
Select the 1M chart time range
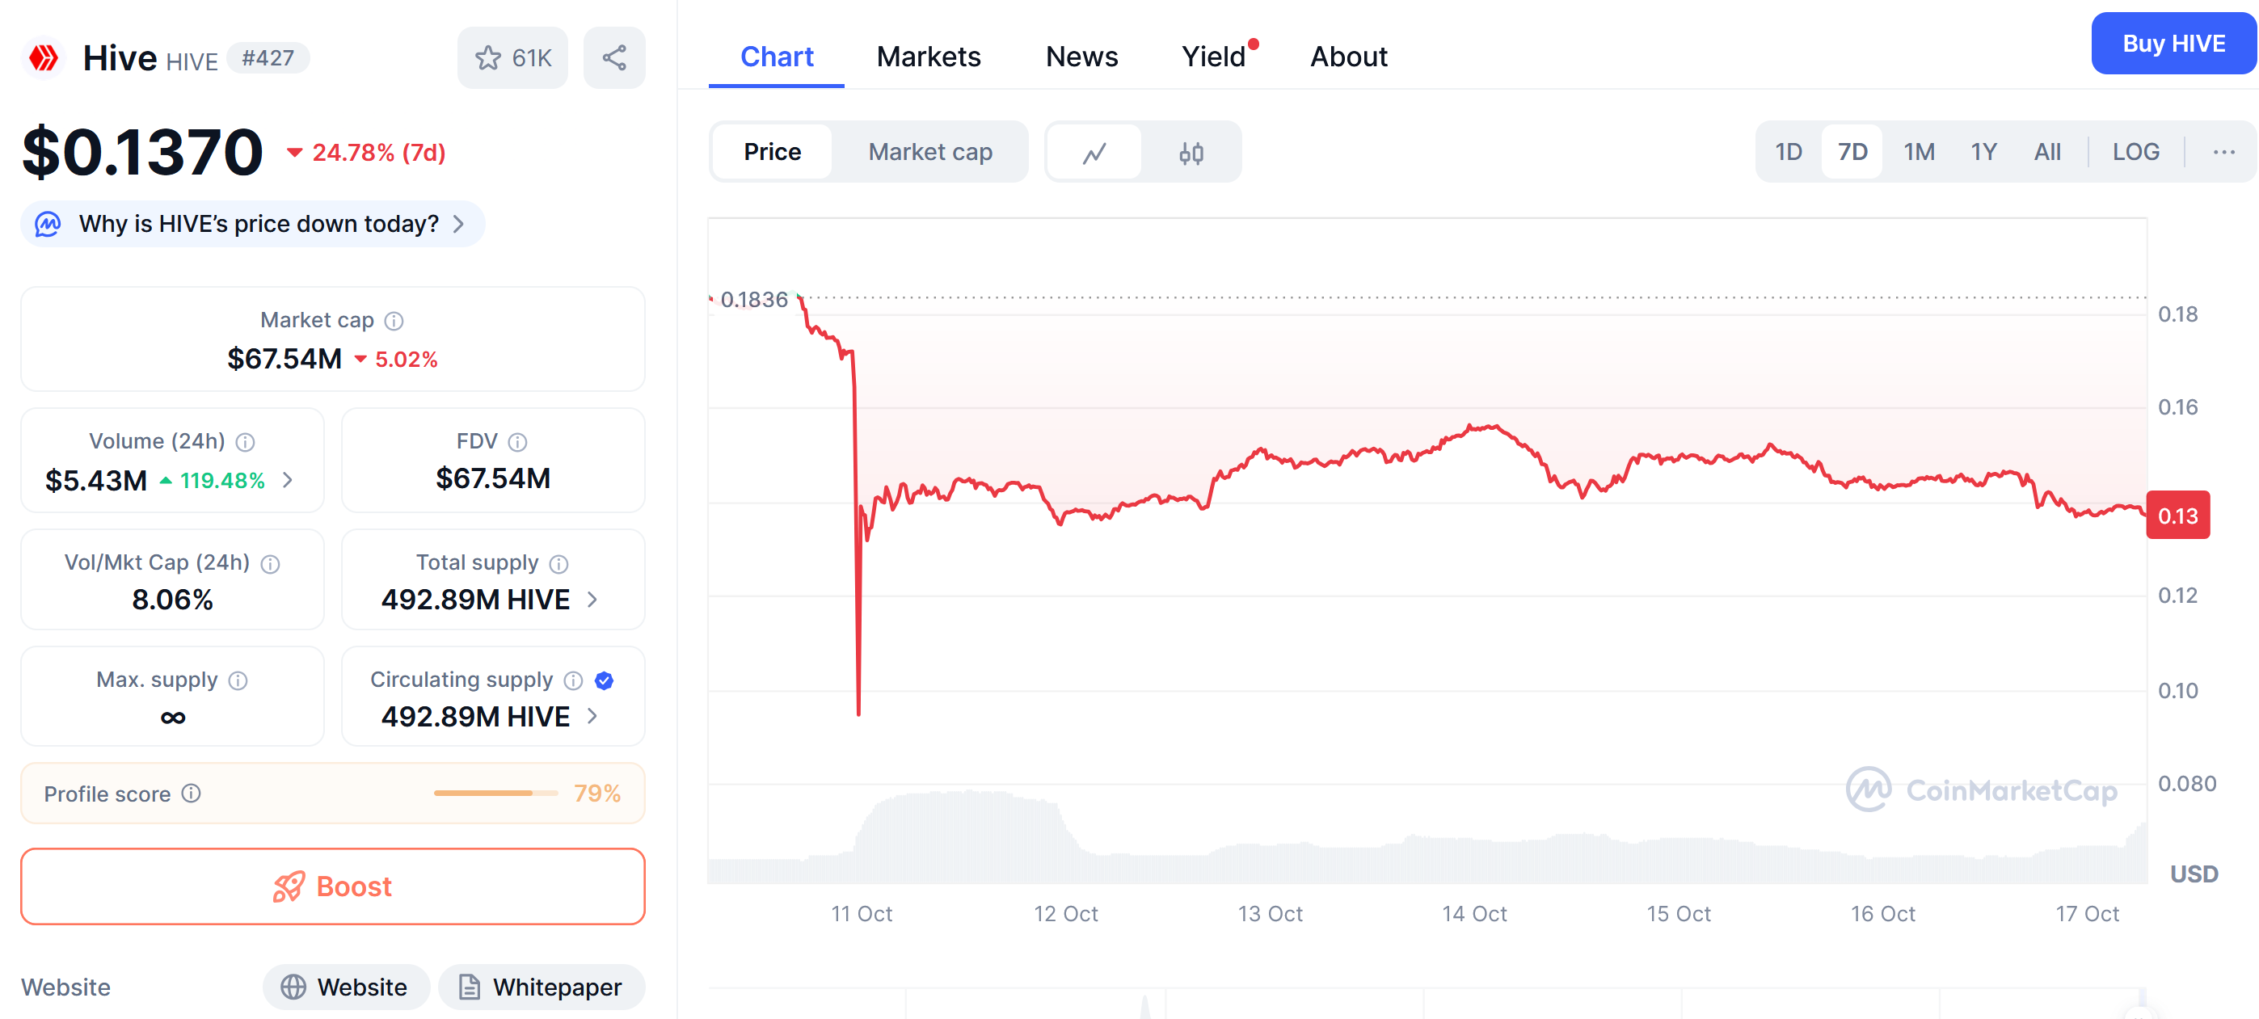(x=1919, y=153)
